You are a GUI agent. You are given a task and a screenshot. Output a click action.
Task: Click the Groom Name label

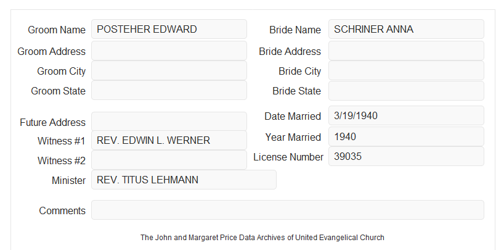pos(57,30)
